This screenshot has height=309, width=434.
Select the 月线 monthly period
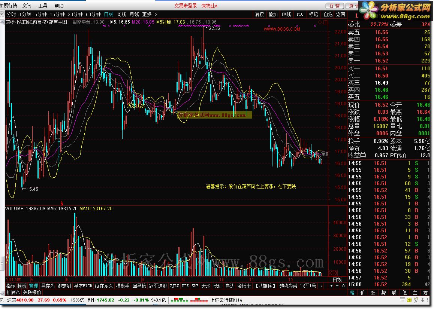(134, 14)
